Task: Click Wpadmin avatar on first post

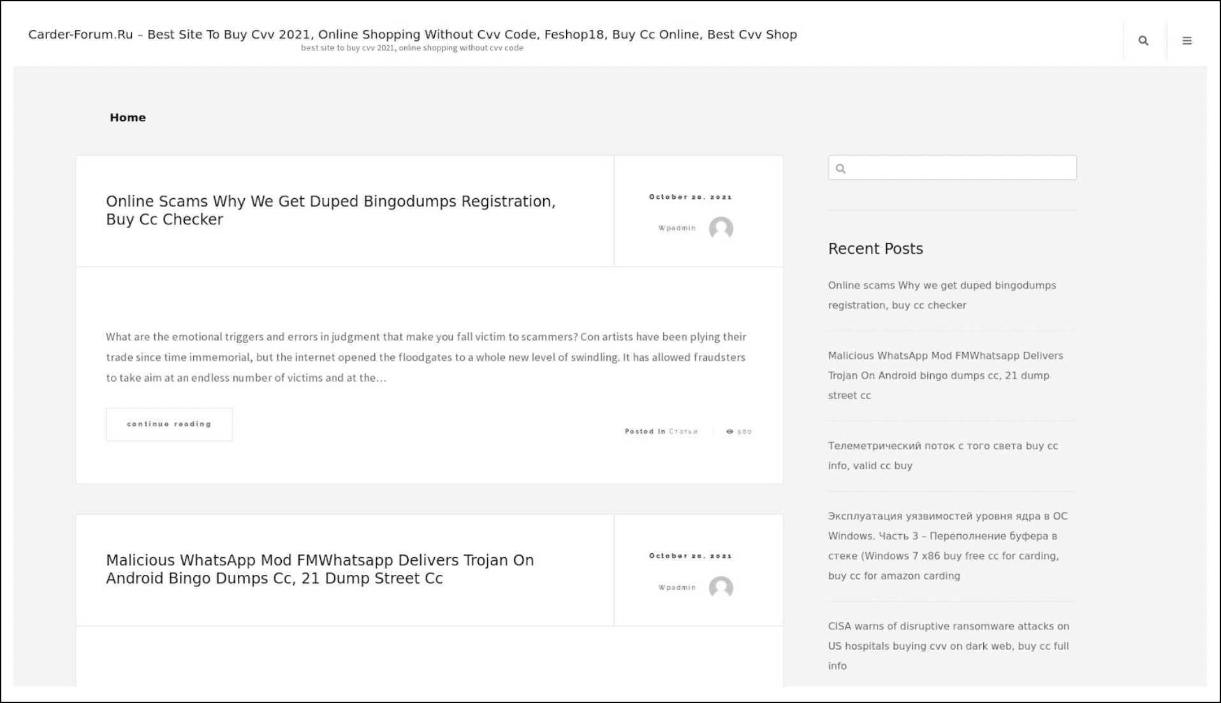Action: (x=720, y=228)
